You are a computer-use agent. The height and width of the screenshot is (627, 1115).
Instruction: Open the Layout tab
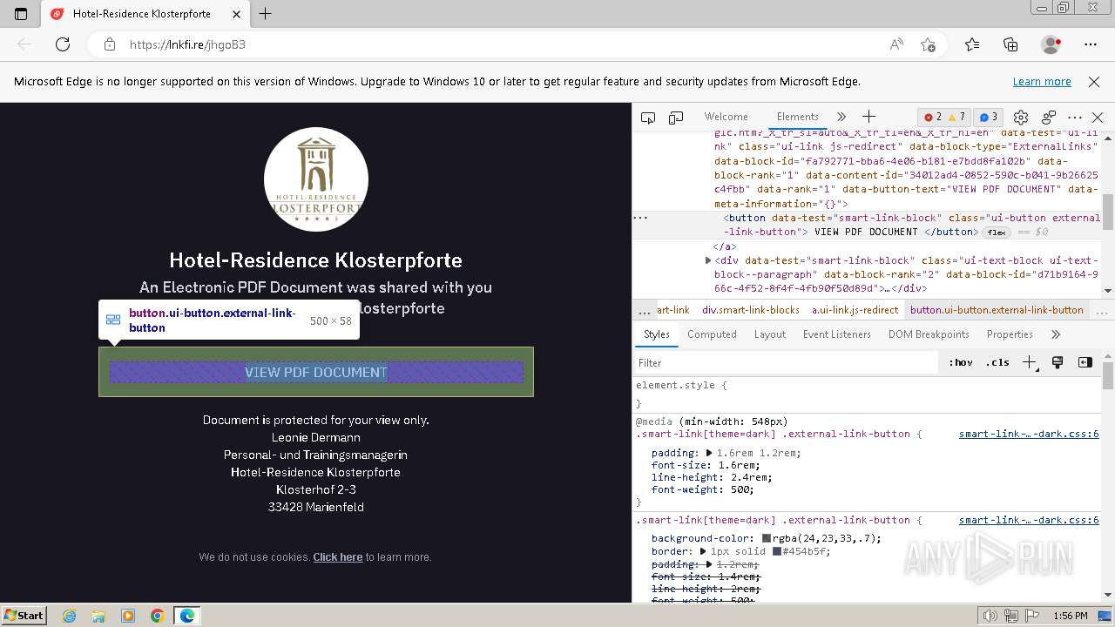click(x=770, y=334)
